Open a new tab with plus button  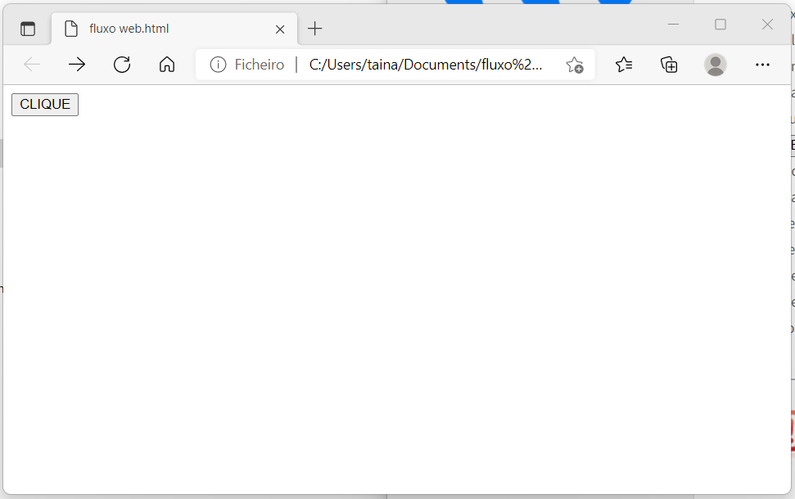click(x=315, y=29)
